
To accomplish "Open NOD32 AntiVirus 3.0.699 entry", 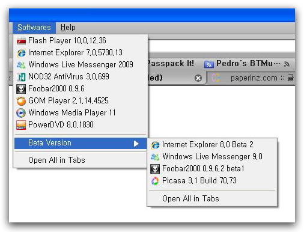I will click(81, 77).
